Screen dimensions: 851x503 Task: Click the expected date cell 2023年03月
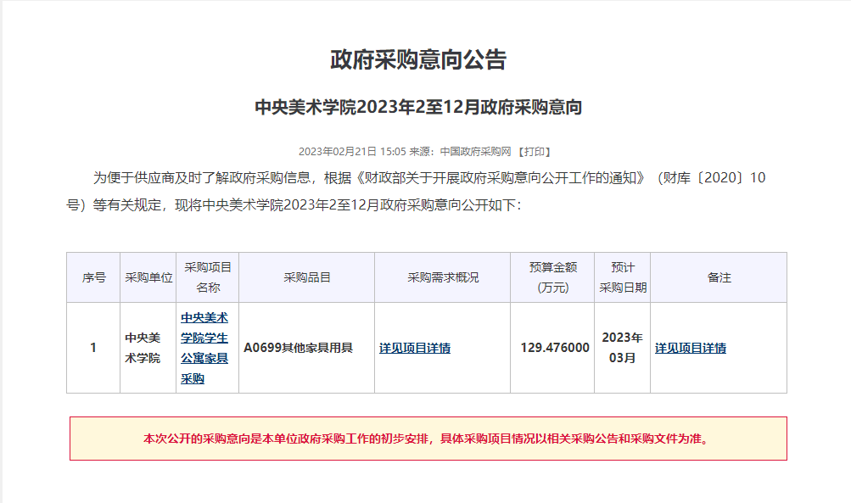623,348
